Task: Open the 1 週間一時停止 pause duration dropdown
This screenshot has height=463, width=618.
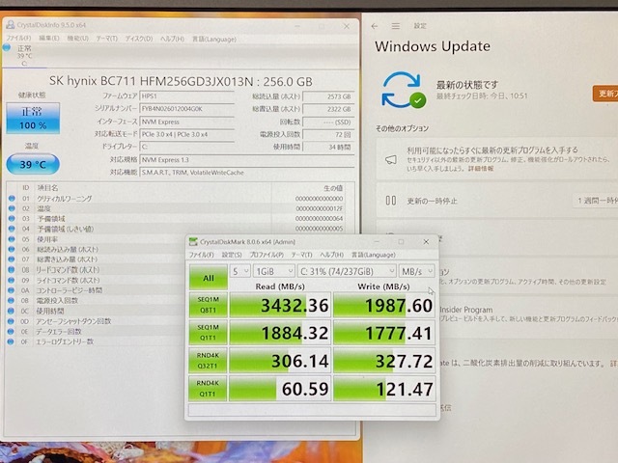Action: 595,201
